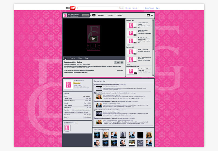Click the large profile avatar image
Image resolution: width=218 pixels, height=151 pixels.
[69, 85]
